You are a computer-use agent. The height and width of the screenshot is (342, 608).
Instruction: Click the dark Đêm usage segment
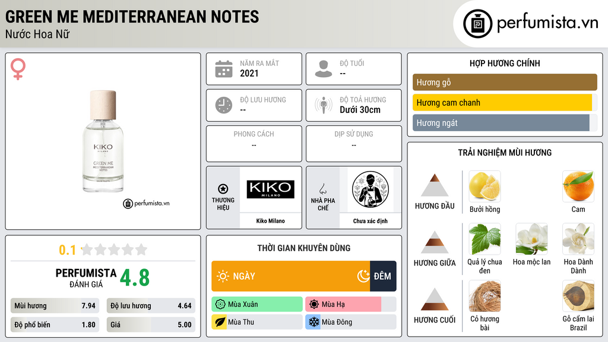[383, 276]
